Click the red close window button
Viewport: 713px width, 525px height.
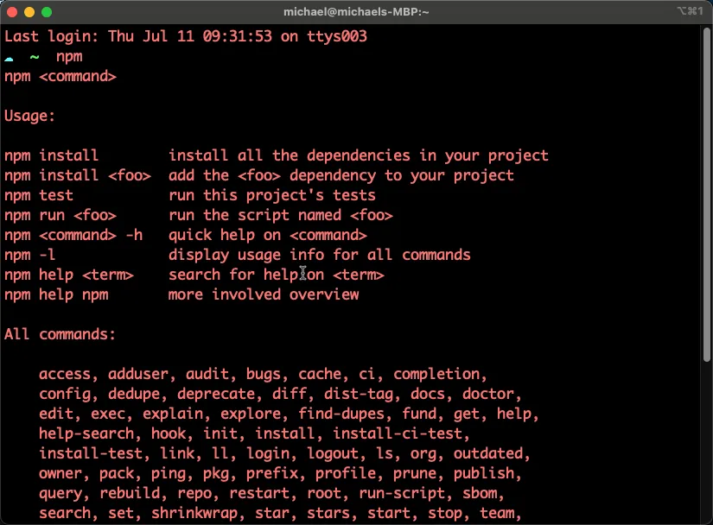(12, 12)
